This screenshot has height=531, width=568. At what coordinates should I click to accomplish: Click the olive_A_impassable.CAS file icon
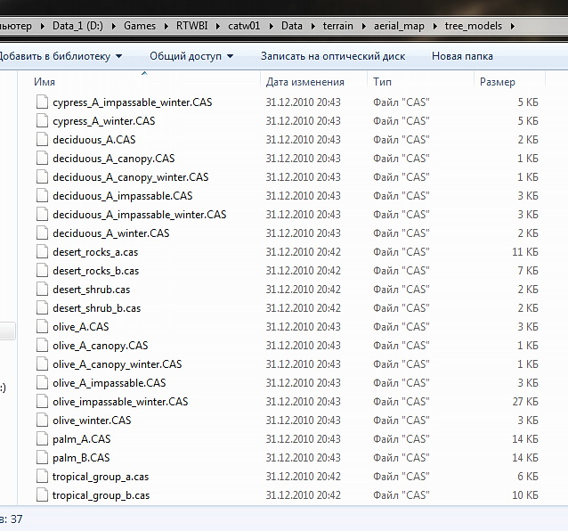point(42,383)
